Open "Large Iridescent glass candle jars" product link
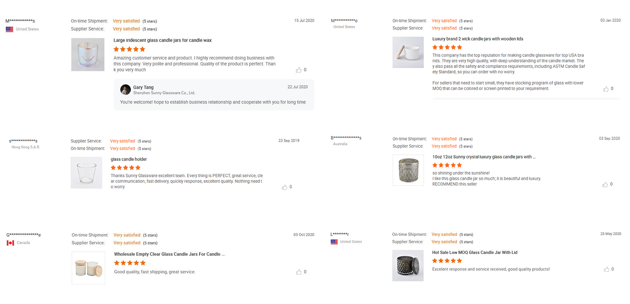 pos(163,41)
